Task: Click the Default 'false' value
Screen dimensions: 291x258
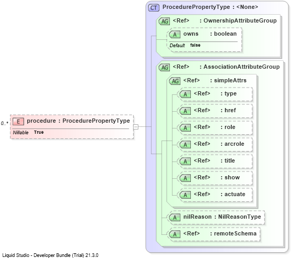Action: pyautogui.click(x=195, y=45)
